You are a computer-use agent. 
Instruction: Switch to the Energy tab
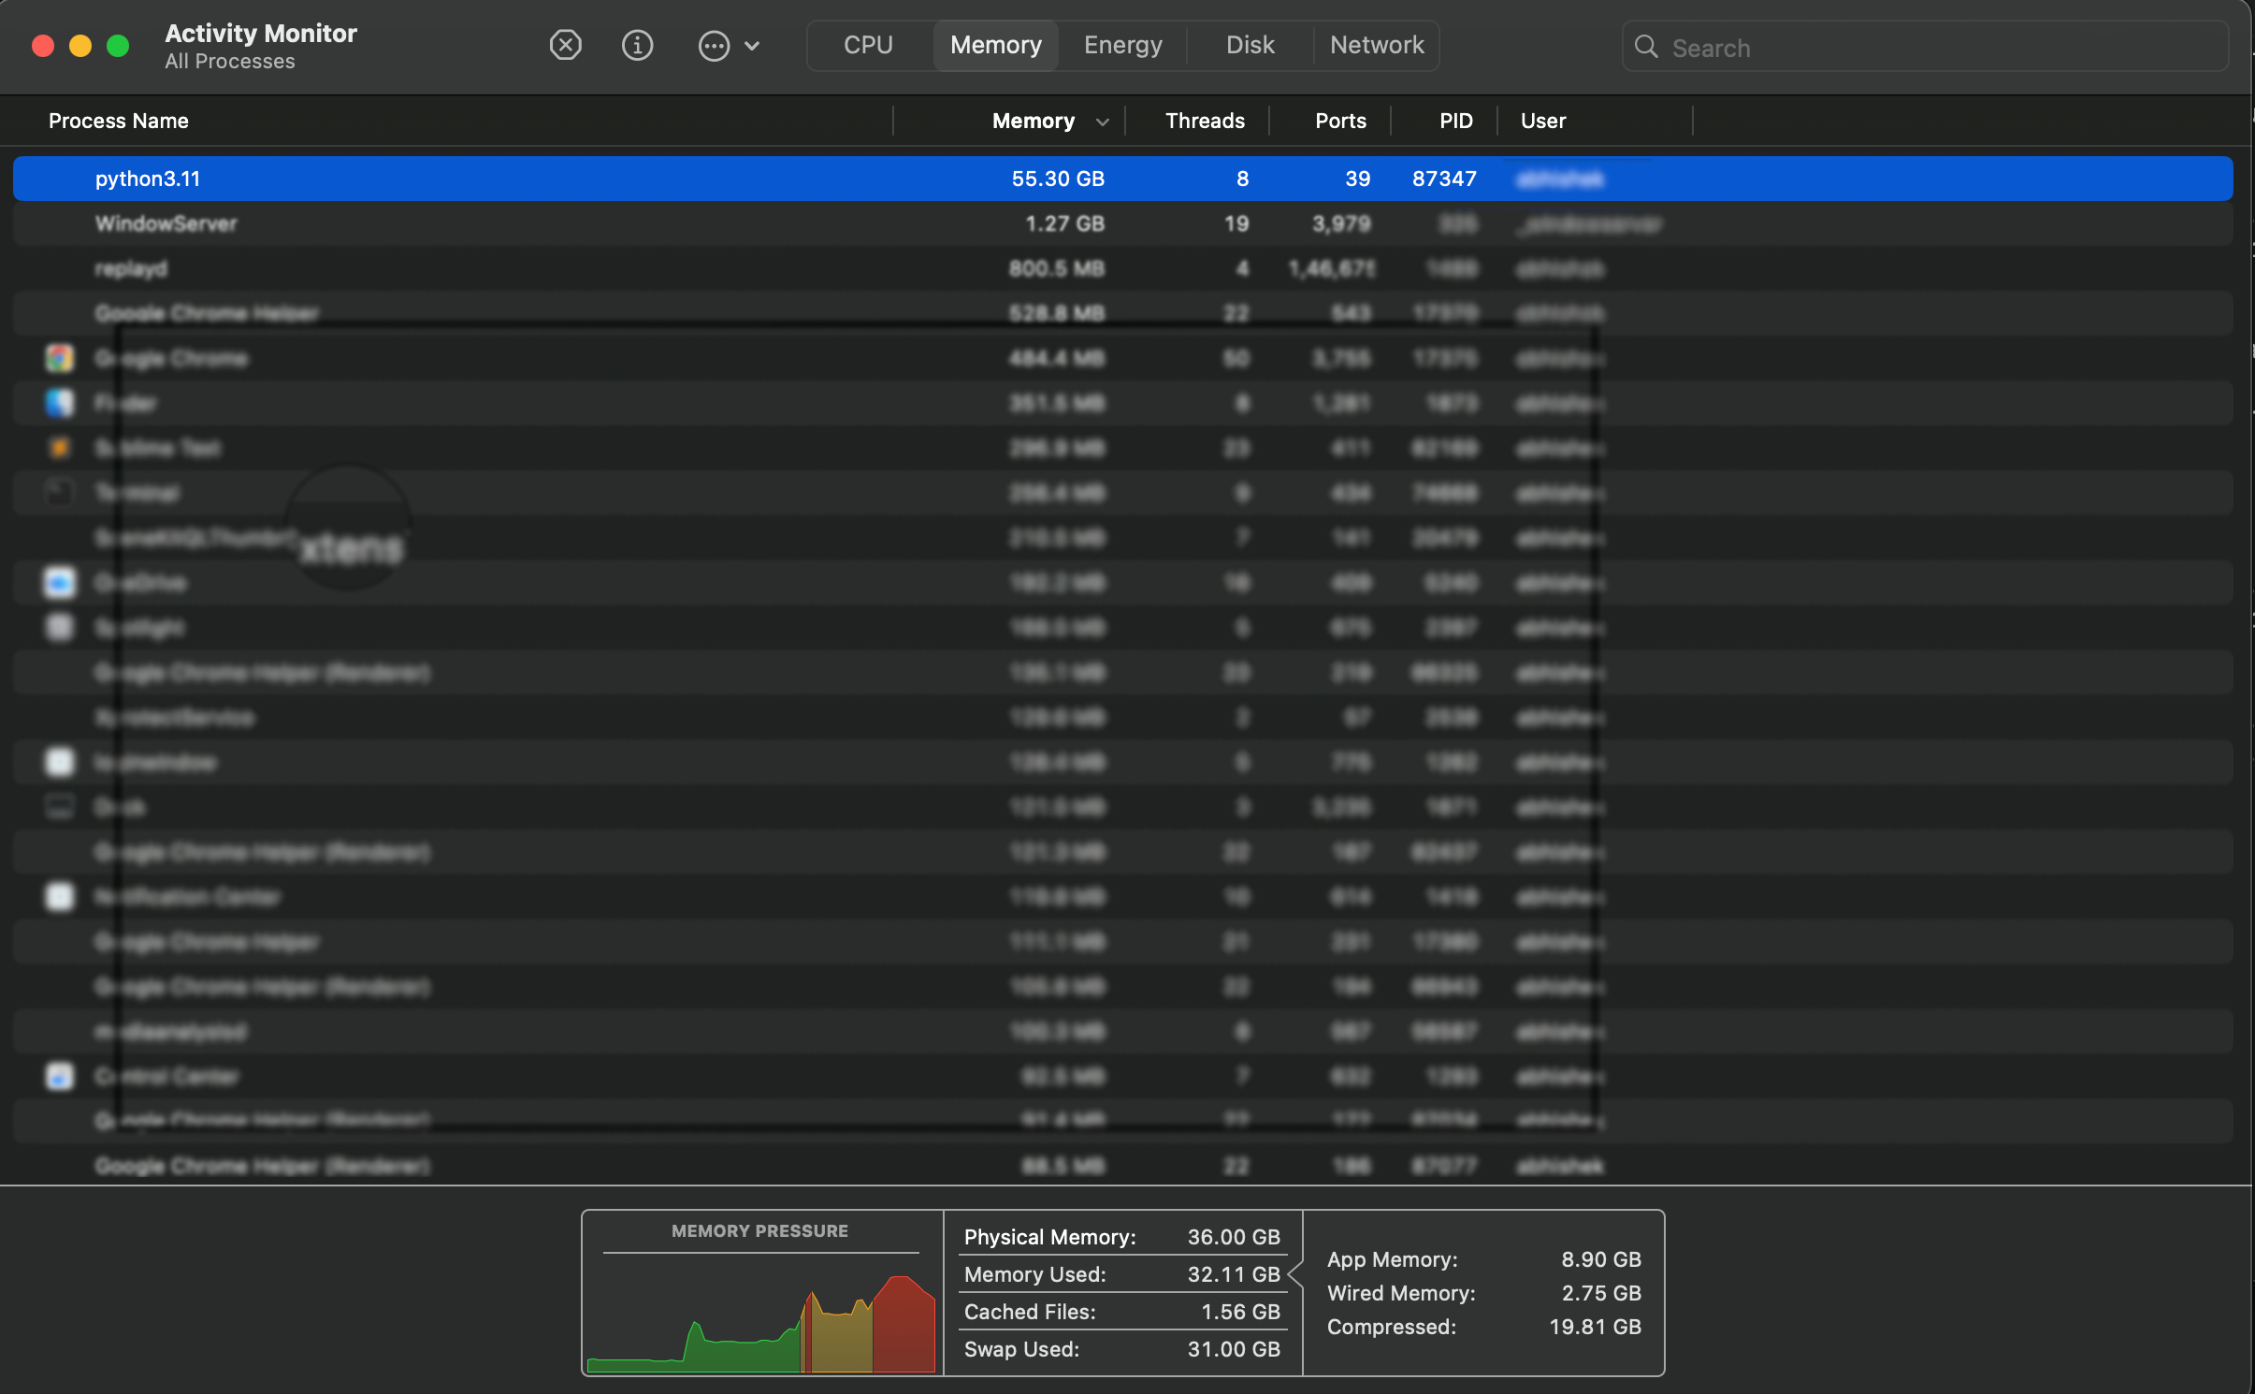click(1122, 45)
